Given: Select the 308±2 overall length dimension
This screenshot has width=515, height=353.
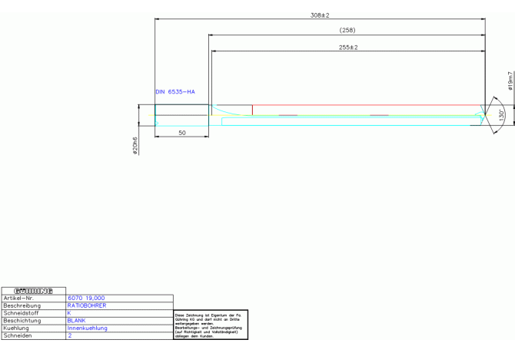Looking at the screenshot, I should pyautogui.click(x=319, y=15).
